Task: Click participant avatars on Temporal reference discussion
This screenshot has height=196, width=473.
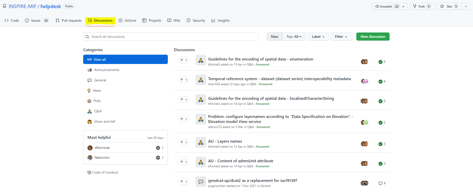Action: point(364,81)
